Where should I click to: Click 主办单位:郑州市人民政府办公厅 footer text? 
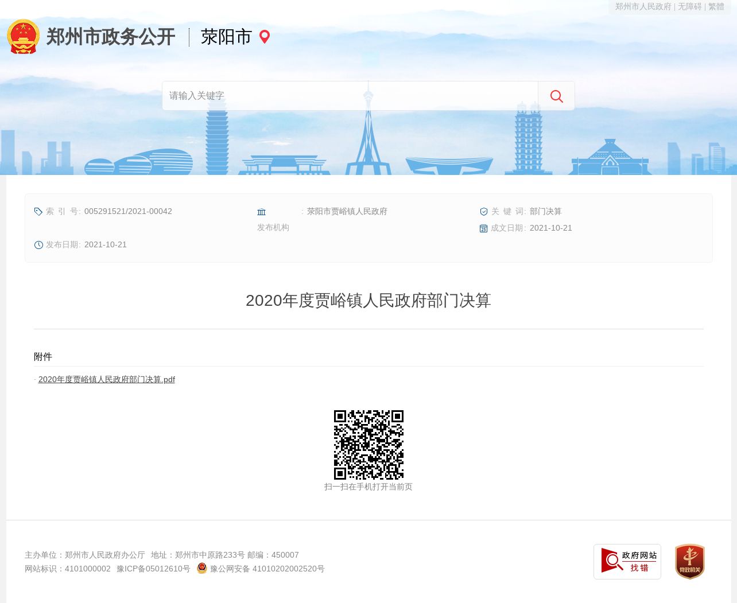[x=85, y=555]
